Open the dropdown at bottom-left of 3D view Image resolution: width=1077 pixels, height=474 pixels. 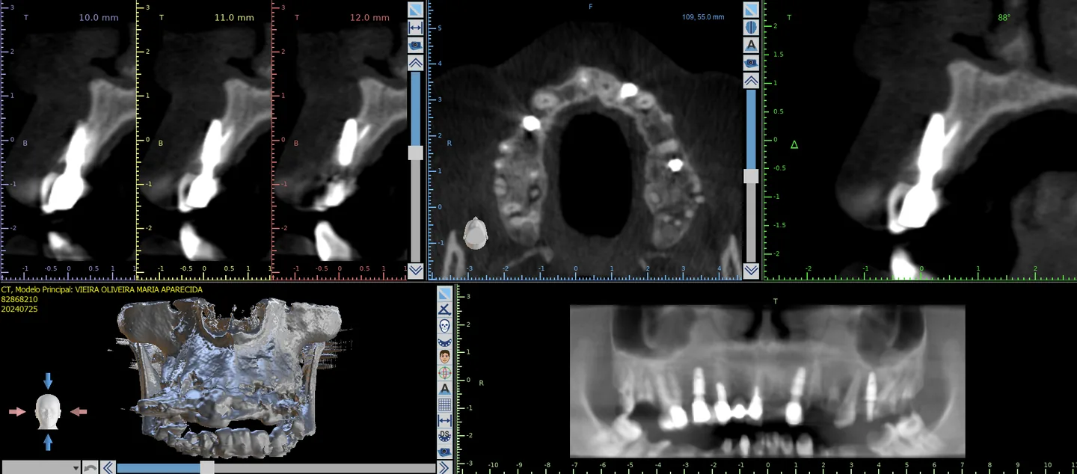41,467
